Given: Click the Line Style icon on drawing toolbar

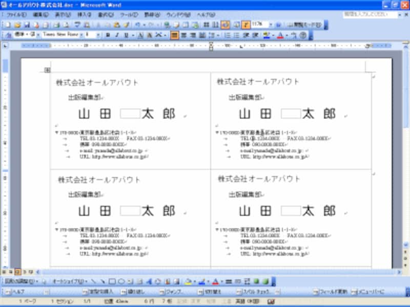Looking at the screenshot, I should tap(229, 281).
